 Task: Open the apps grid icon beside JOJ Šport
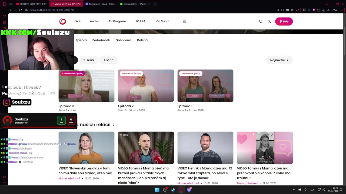(x=185, y=21)
